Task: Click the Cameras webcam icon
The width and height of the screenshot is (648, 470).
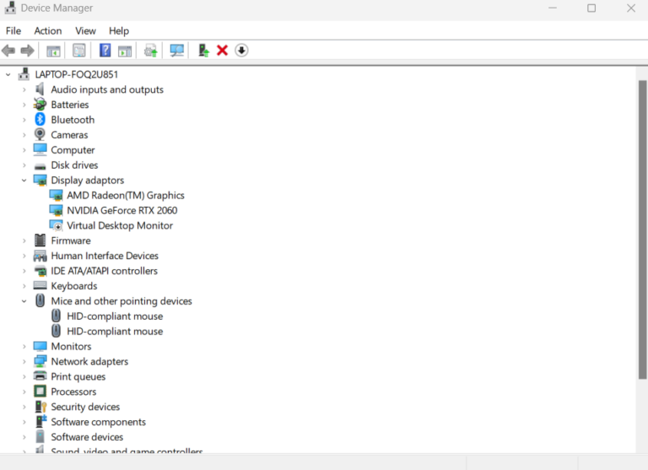Action: [40, 135]
